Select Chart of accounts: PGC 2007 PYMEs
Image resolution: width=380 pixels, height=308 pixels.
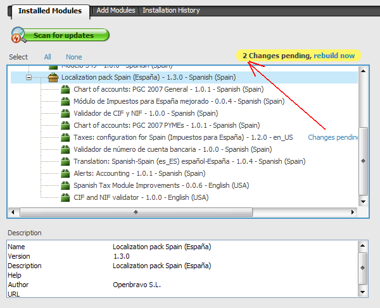click(x=167, y=125)
